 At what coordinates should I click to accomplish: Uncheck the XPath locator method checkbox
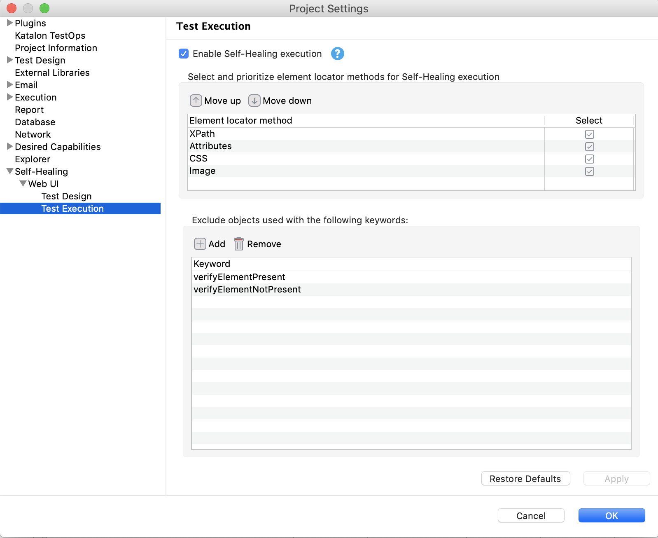(x=589, y=134)
